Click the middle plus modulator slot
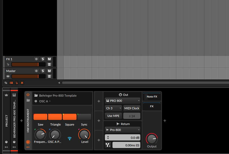The height and width of the screenshot is (154, 229). tap(99, 120)
